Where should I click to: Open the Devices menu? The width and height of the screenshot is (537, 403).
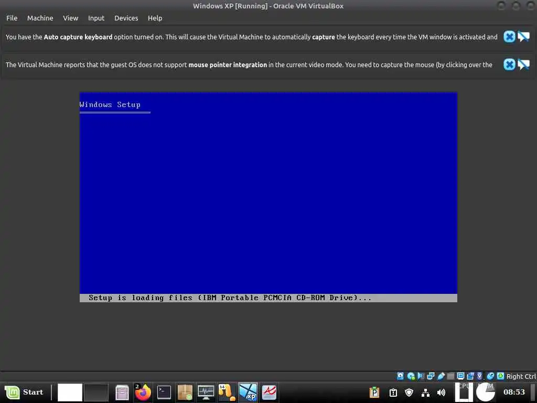point(126,18)
